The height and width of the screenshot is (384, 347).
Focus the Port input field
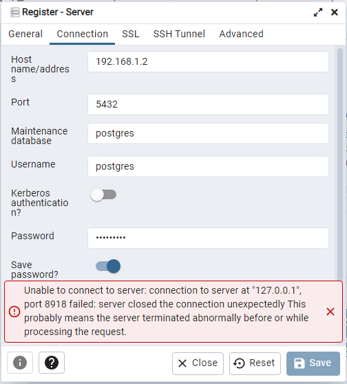[x=208, y=104]
